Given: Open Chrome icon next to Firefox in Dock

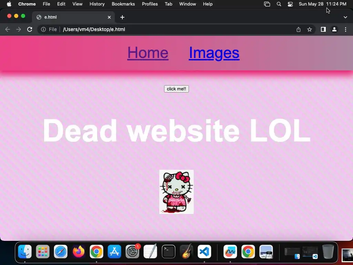Looking at the screenshot, I should [97, 252].
